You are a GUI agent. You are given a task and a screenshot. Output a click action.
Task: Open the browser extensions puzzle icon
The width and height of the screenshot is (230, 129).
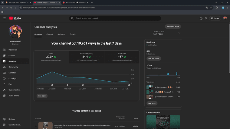tap(217, 8)
